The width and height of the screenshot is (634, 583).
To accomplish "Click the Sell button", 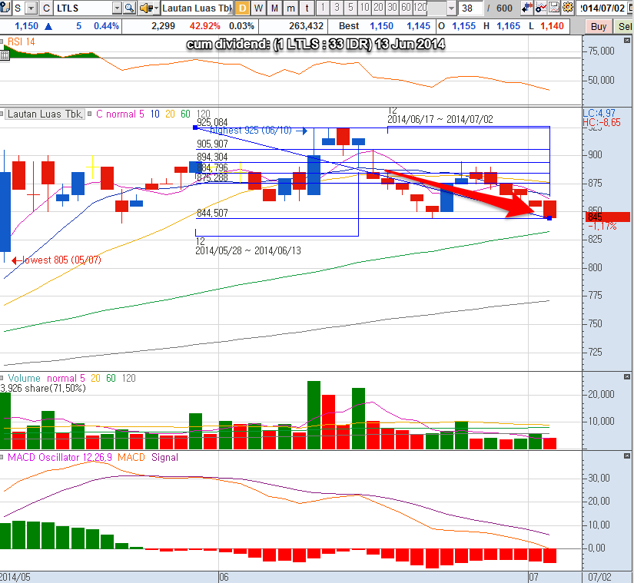I will click(x=624, y=27).
